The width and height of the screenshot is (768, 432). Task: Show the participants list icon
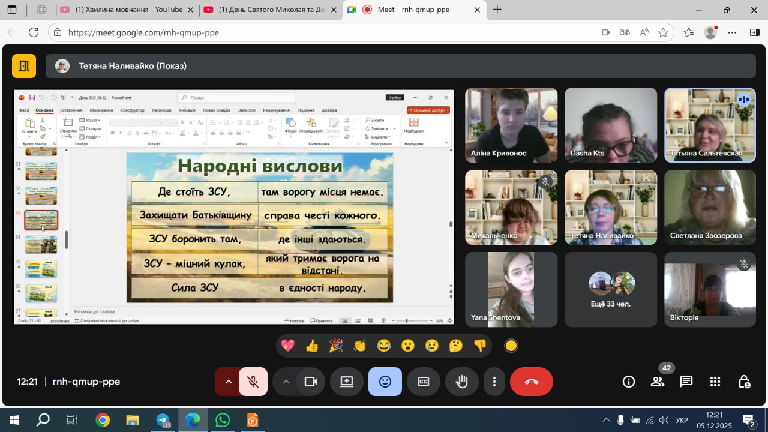tap(658, 382)
